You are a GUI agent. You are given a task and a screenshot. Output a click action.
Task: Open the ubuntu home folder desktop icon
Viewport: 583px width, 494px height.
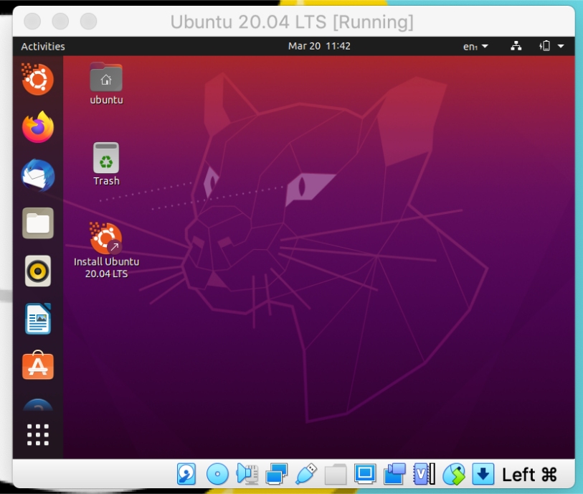point(106,84)
